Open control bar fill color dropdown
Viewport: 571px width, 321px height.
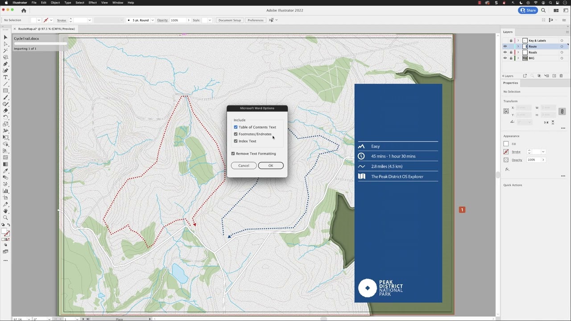pos(39,20)
